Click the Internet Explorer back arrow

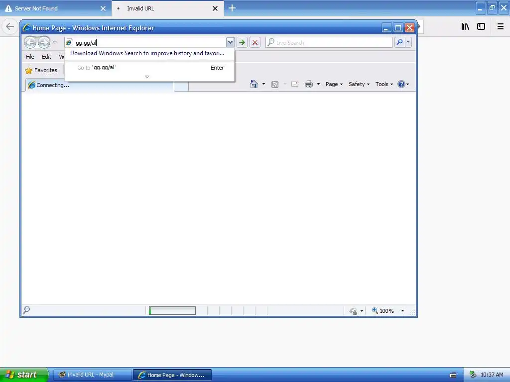(30, 42)
